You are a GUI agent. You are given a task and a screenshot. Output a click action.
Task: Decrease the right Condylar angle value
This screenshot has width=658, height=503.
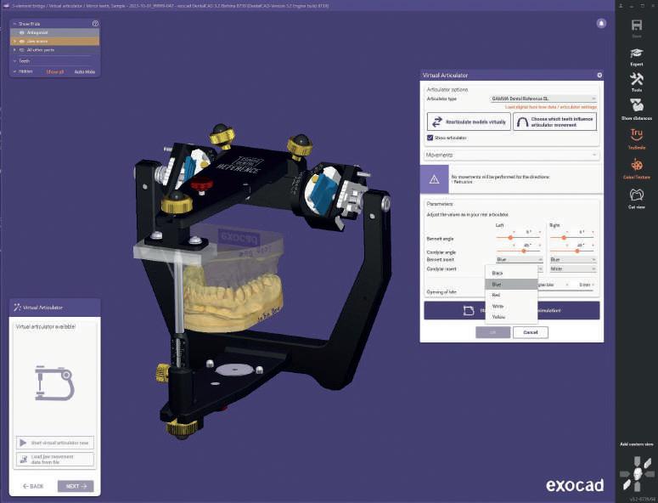(x=567, y=245)
